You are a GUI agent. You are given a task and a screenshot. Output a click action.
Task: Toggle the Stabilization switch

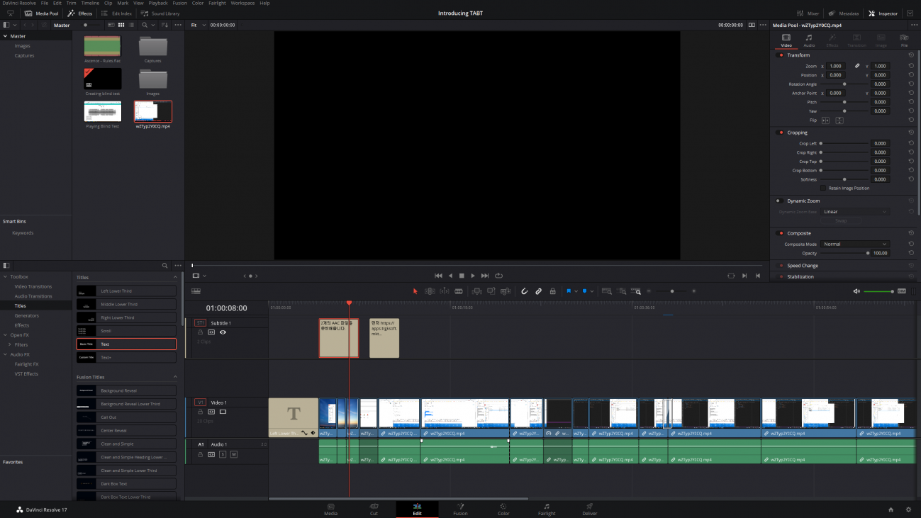[781, 277]
